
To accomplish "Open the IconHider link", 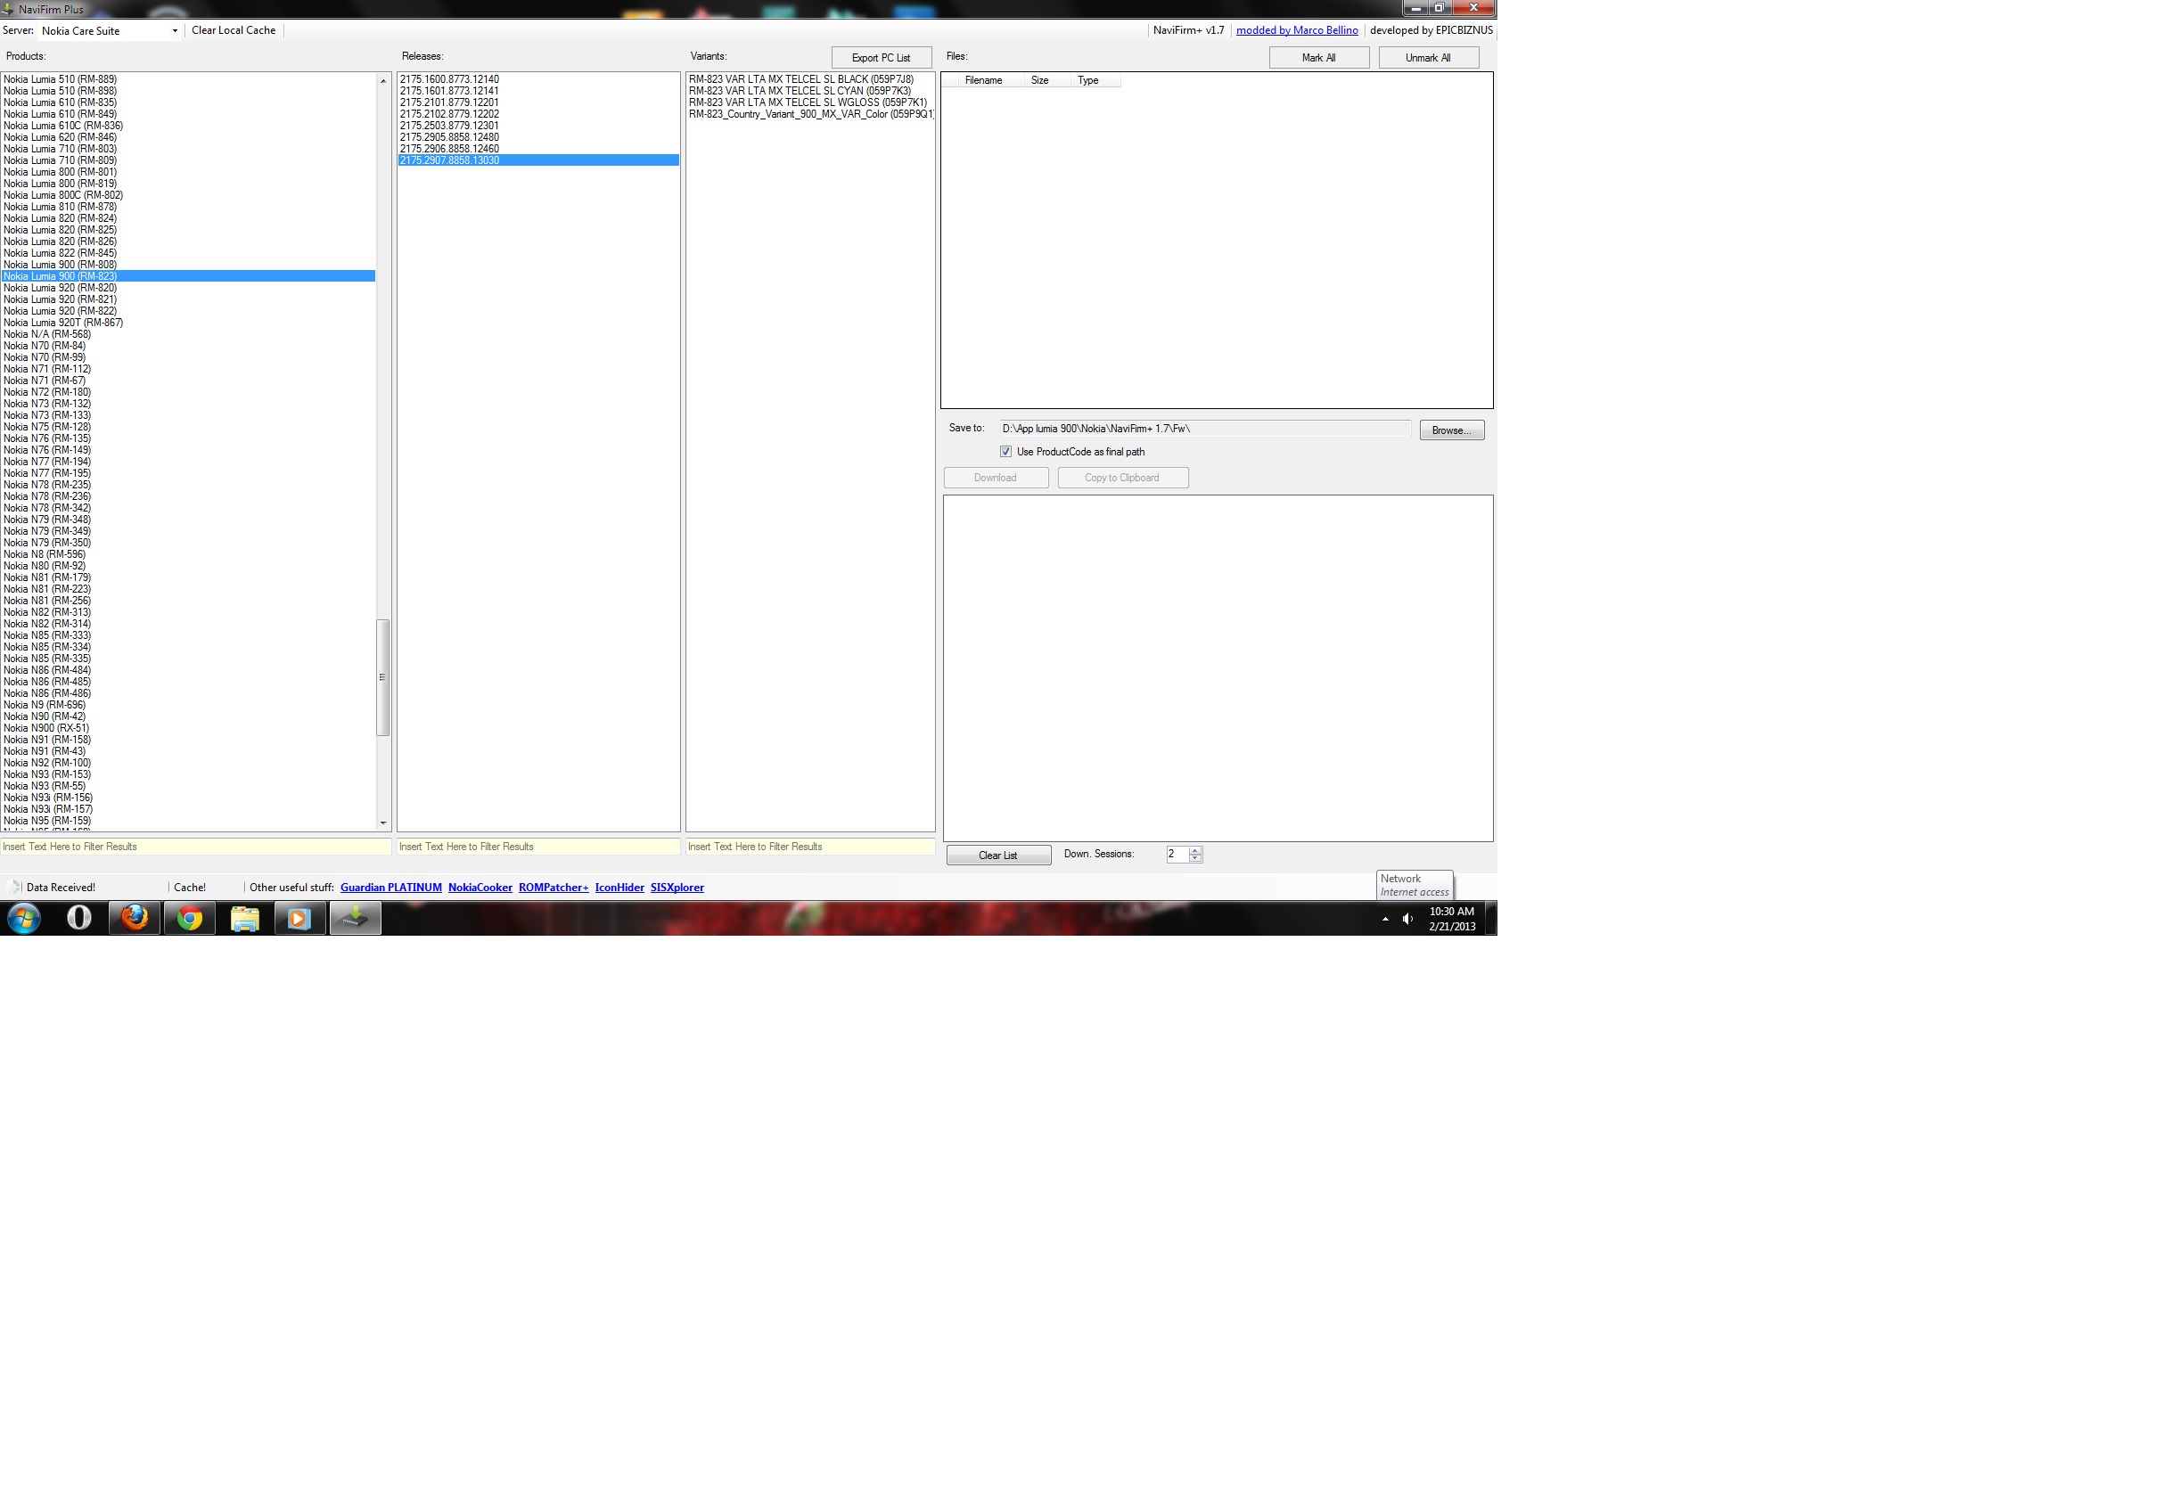I will click(619, 888).
